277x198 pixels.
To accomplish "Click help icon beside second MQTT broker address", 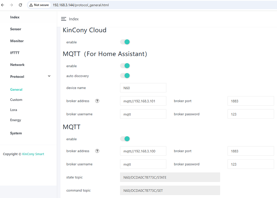I will coord(97,151).
